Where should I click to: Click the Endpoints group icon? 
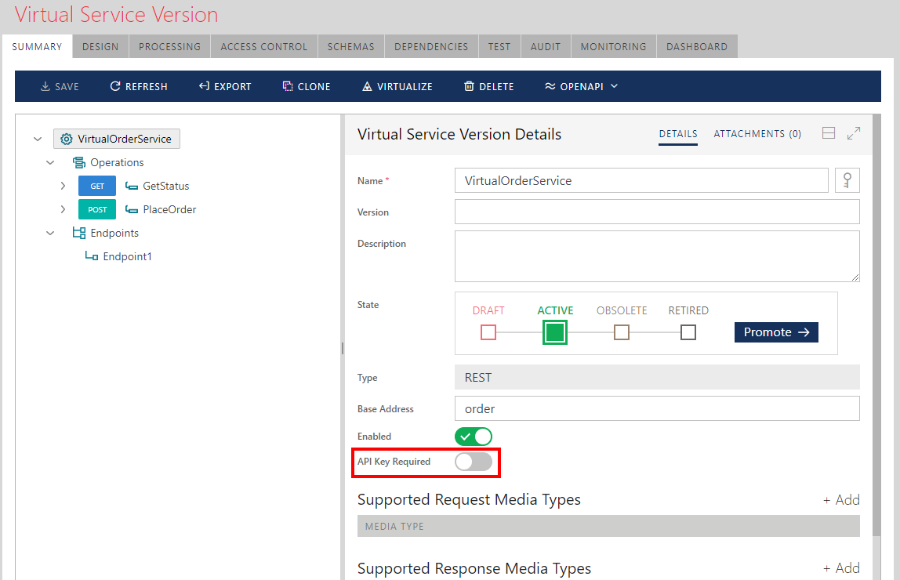[x=78, y=233]
